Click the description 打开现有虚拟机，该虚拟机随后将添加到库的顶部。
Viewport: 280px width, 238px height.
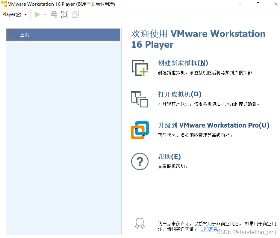(208, 104)
